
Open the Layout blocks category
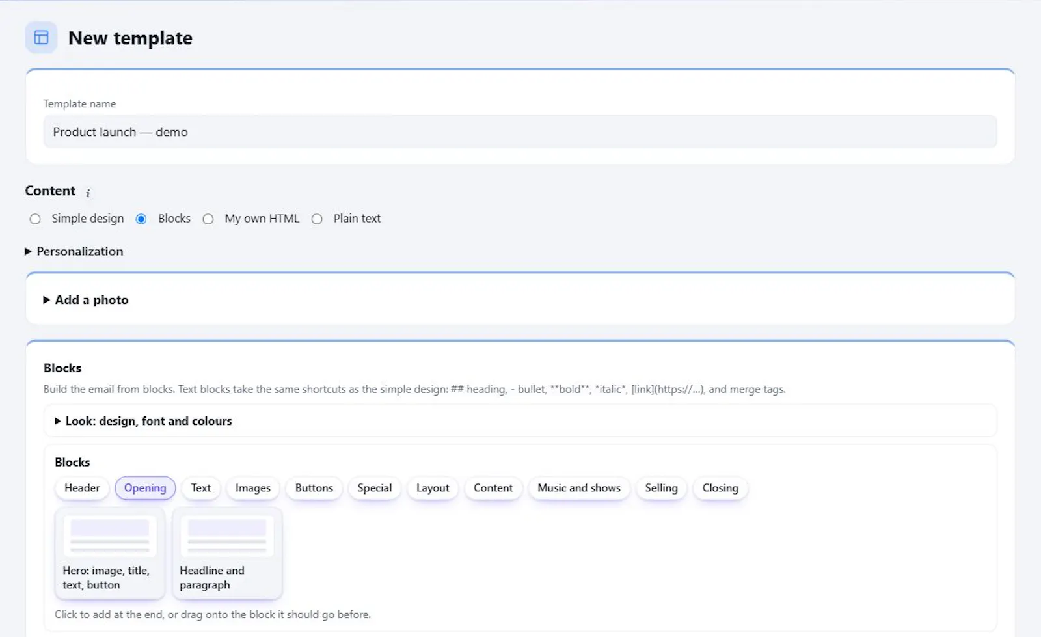(x=433, y=488)
